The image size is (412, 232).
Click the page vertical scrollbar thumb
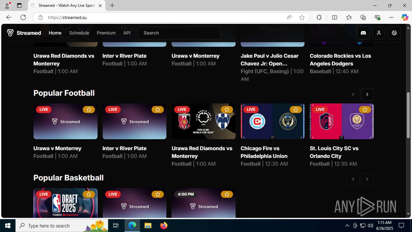pos(408,116)
